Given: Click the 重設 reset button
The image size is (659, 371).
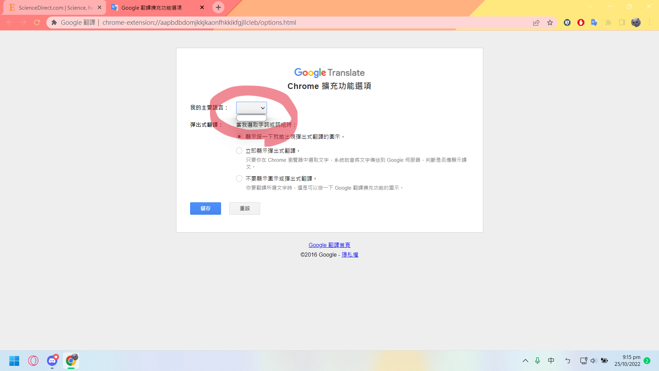Looking at the screenshot, I should (244, 208).
